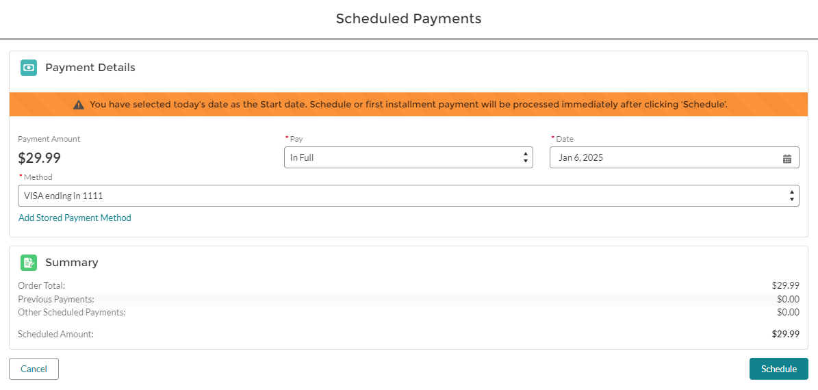Click the bold Scheduled Amount value $29.99
Screen dimensions: 818x390
click(785, 335)
